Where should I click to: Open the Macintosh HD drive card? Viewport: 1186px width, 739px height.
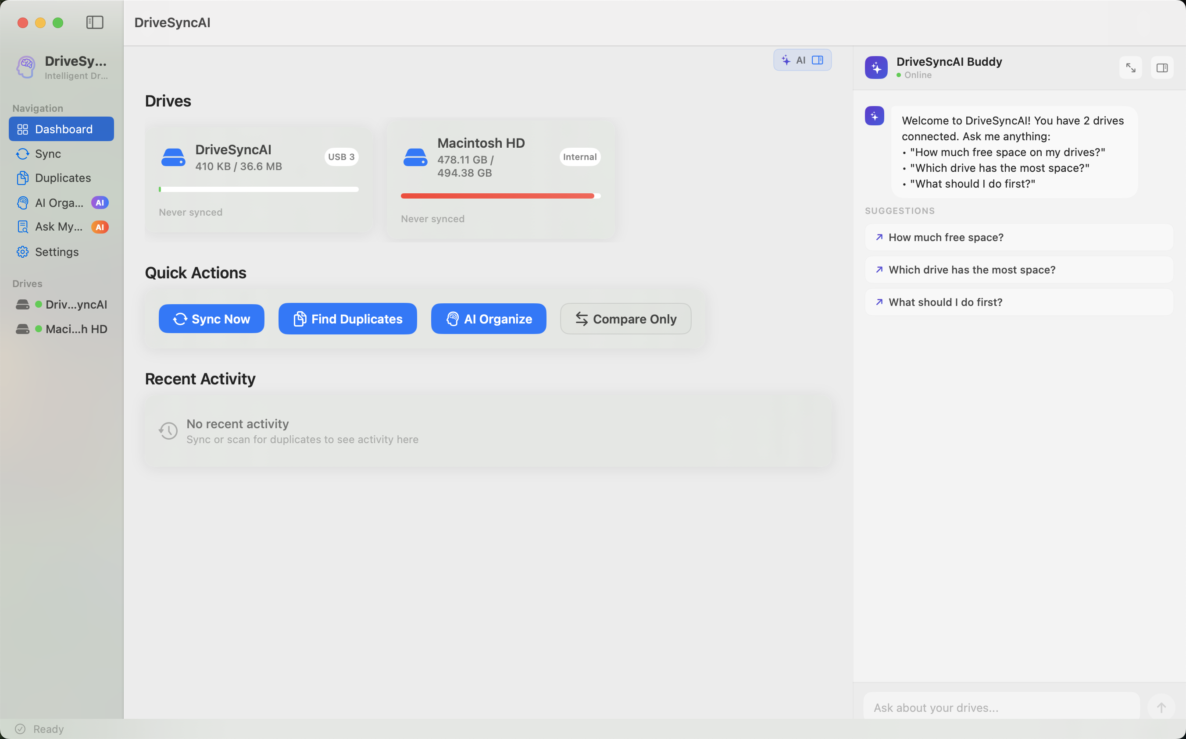pyautogui.click(x=501, y=179)
